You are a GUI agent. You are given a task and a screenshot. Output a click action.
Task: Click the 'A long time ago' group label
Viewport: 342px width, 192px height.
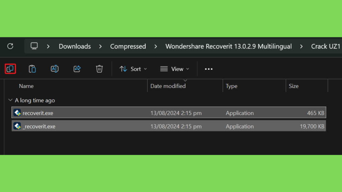35,100
